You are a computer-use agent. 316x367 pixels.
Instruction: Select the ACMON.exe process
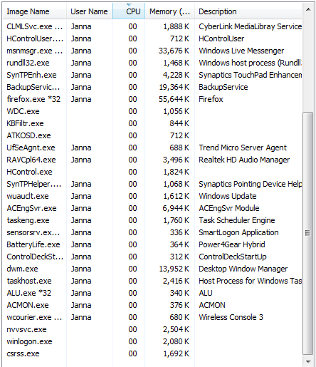[152, 305]
